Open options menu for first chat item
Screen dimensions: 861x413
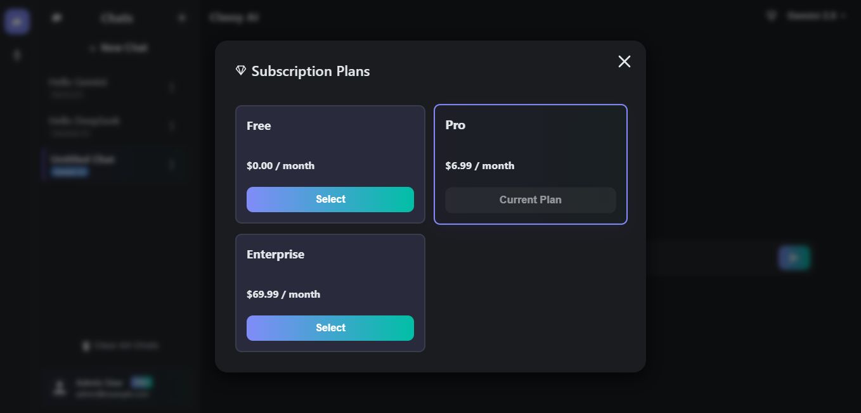(172, 87)
